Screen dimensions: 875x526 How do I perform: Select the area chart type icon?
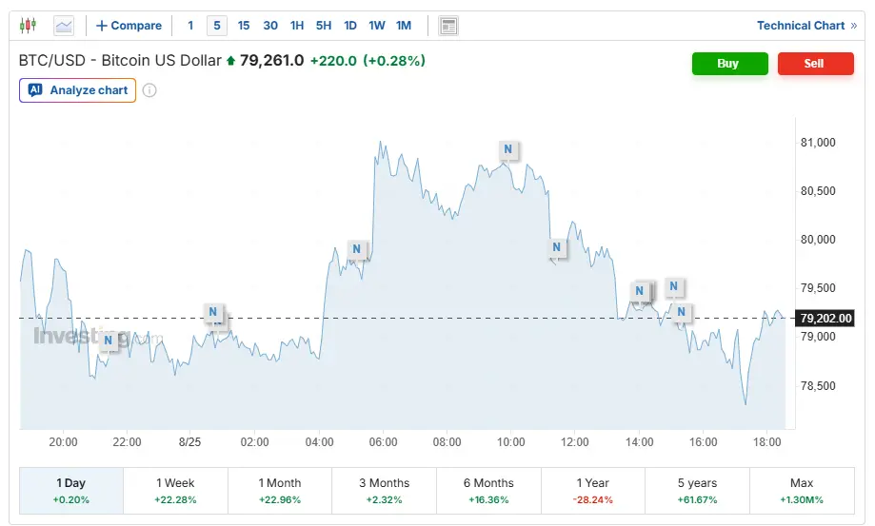coord(64,26)
